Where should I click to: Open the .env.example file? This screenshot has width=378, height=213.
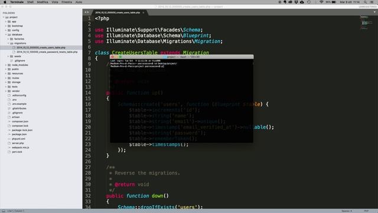(x=19, y=104)
